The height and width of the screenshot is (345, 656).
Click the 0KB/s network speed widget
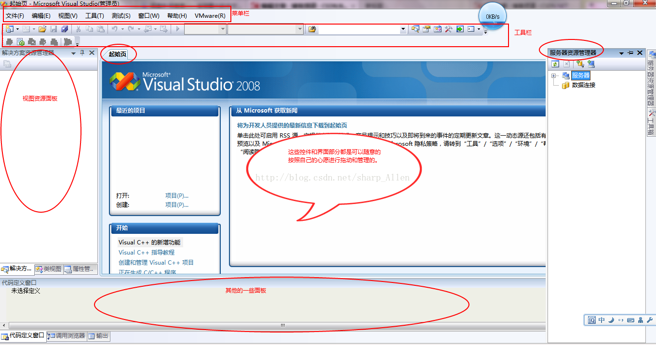click(493, 16)
